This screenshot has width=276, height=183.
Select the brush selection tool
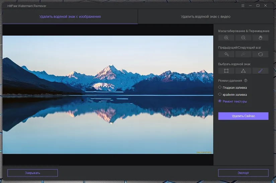[x=260, y=71]
